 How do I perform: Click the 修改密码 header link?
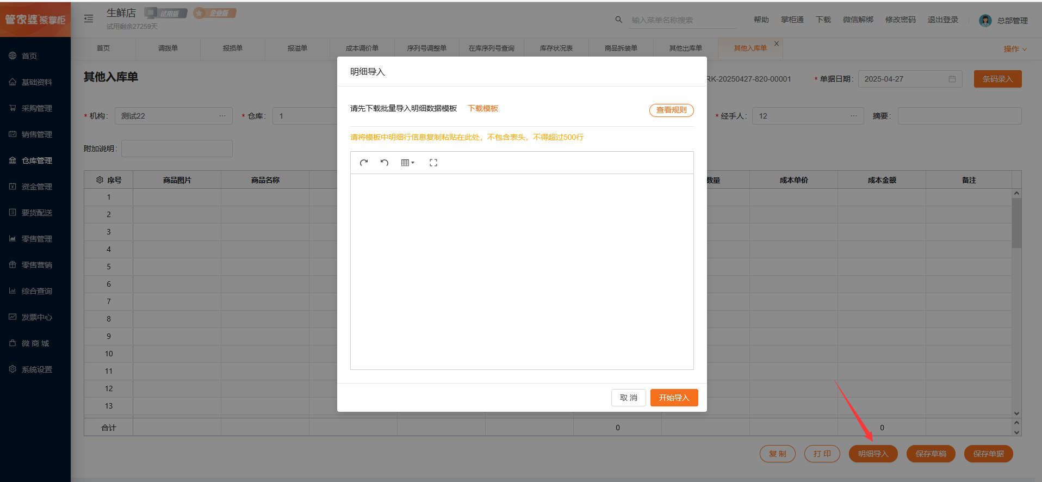point(901,20)
